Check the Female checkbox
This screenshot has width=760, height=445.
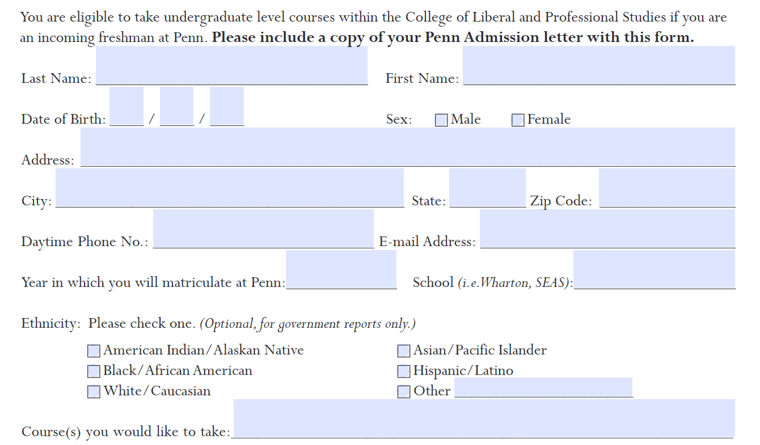518,120
